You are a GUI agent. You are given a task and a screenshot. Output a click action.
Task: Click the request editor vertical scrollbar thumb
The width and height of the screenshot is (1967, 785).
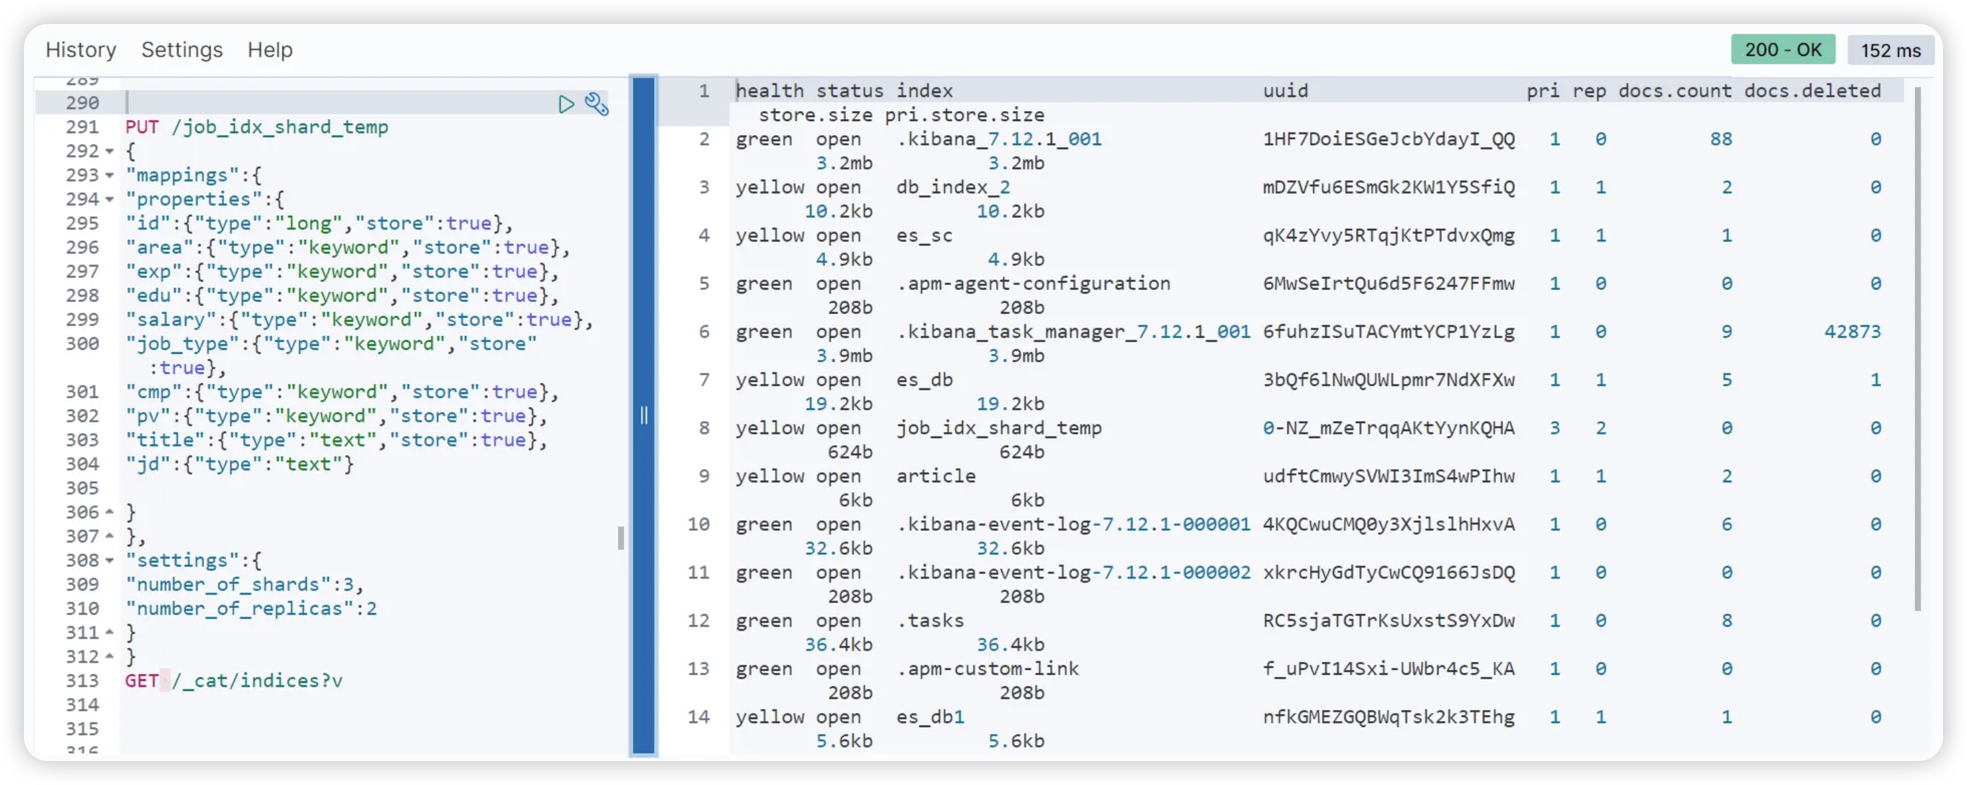pyautogui.click(x=621, y=538)
